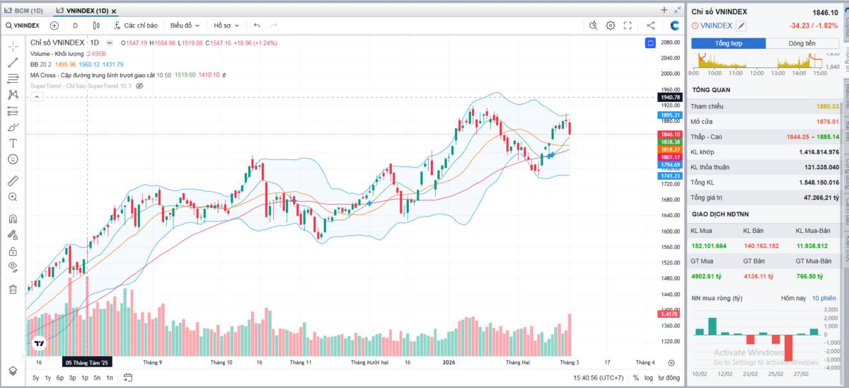849x388 pixels.
Task: Set chart range to 1p
Action: pyautogui.click(x=84, y=378)
